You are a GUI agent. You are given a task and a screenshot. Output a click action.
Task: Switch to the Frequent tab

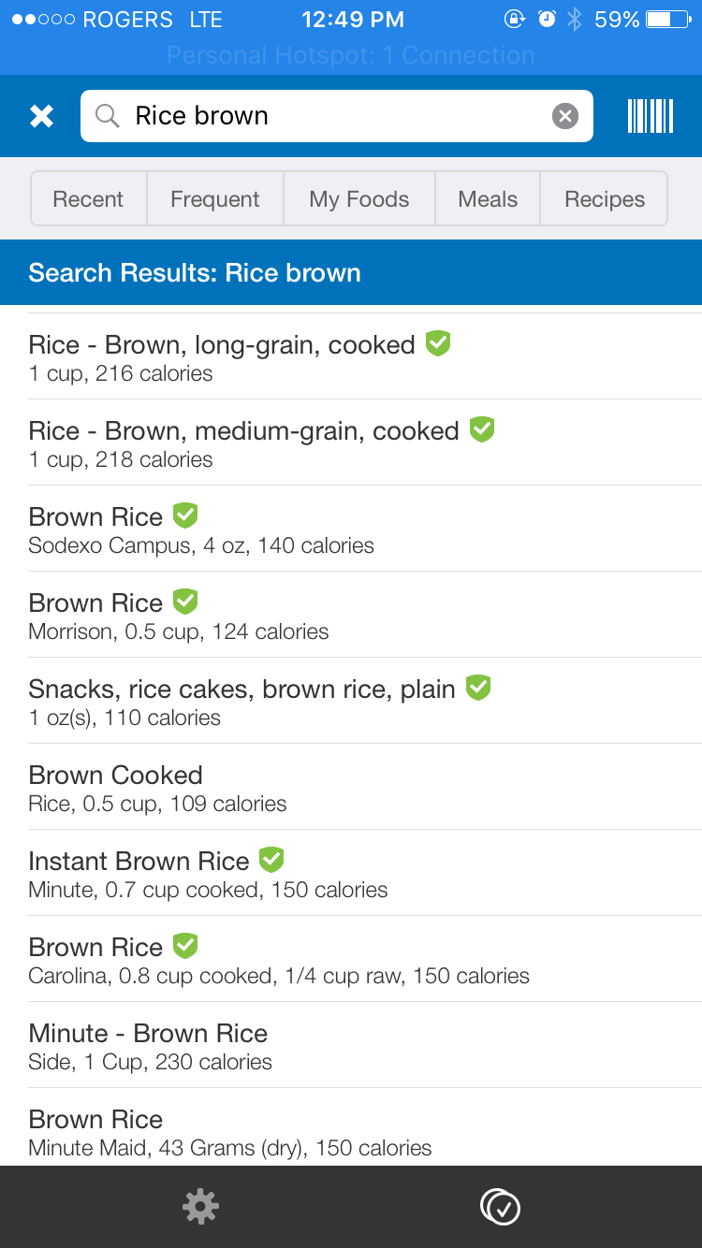[215, 199]
